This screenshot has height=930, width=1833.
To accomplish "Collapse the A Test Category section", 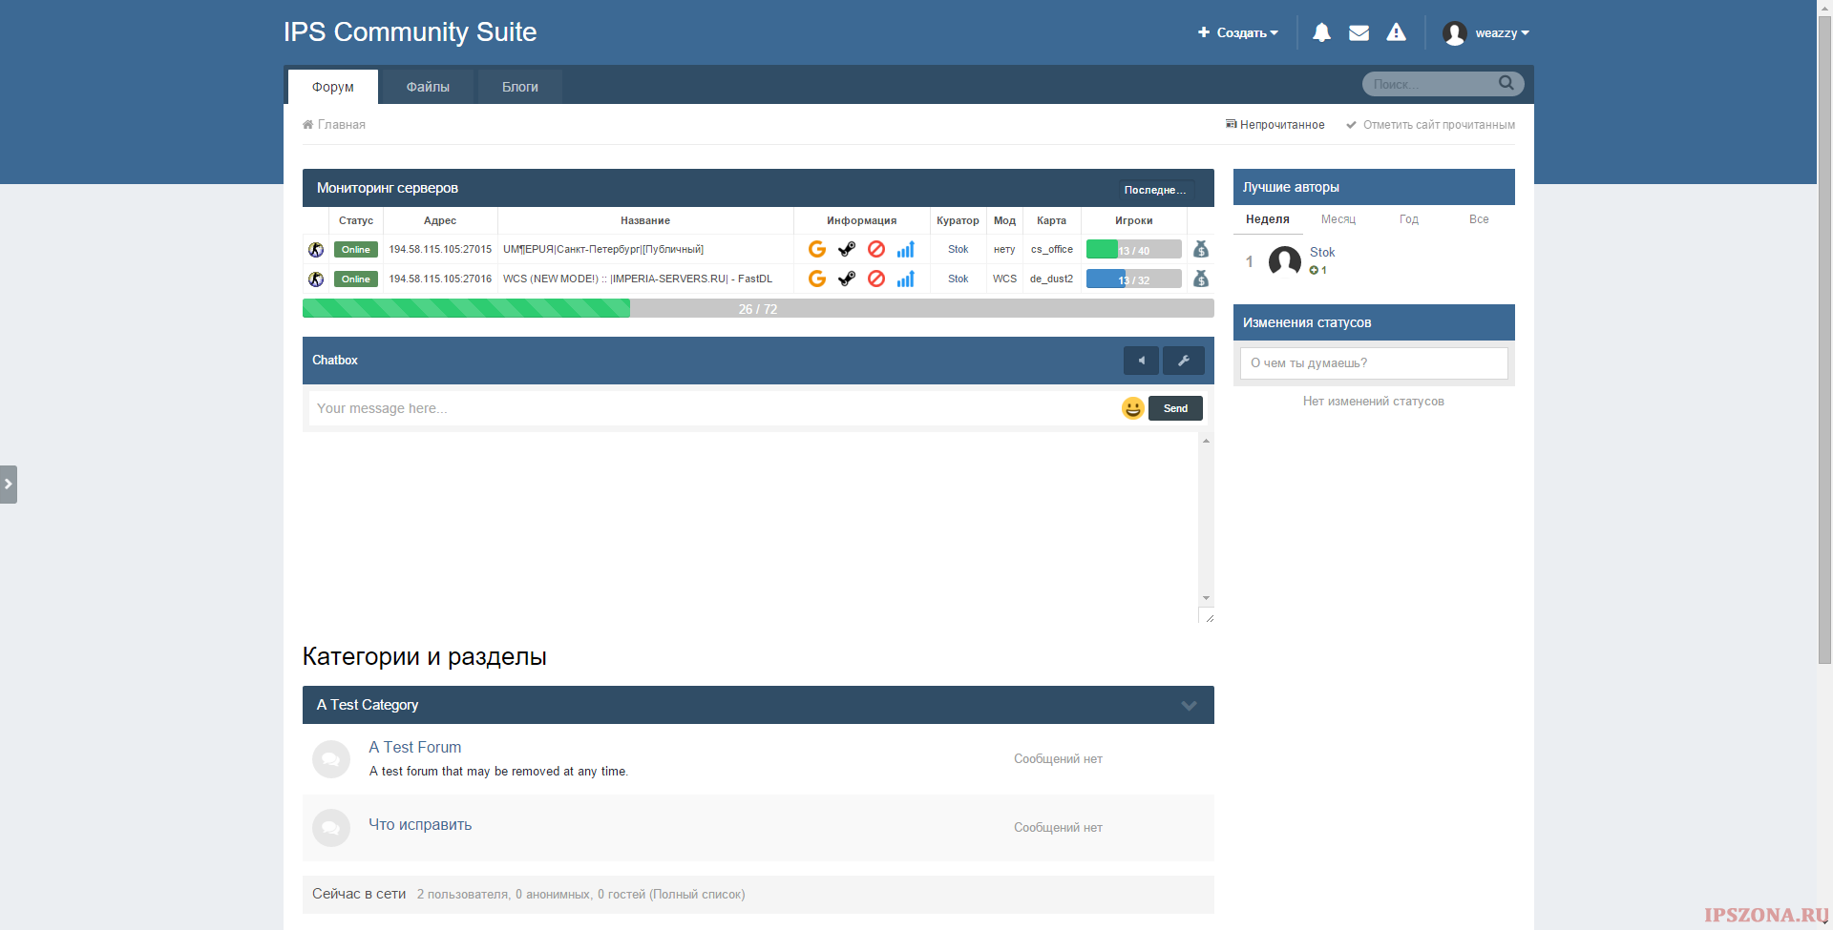I will point(1189,706).
